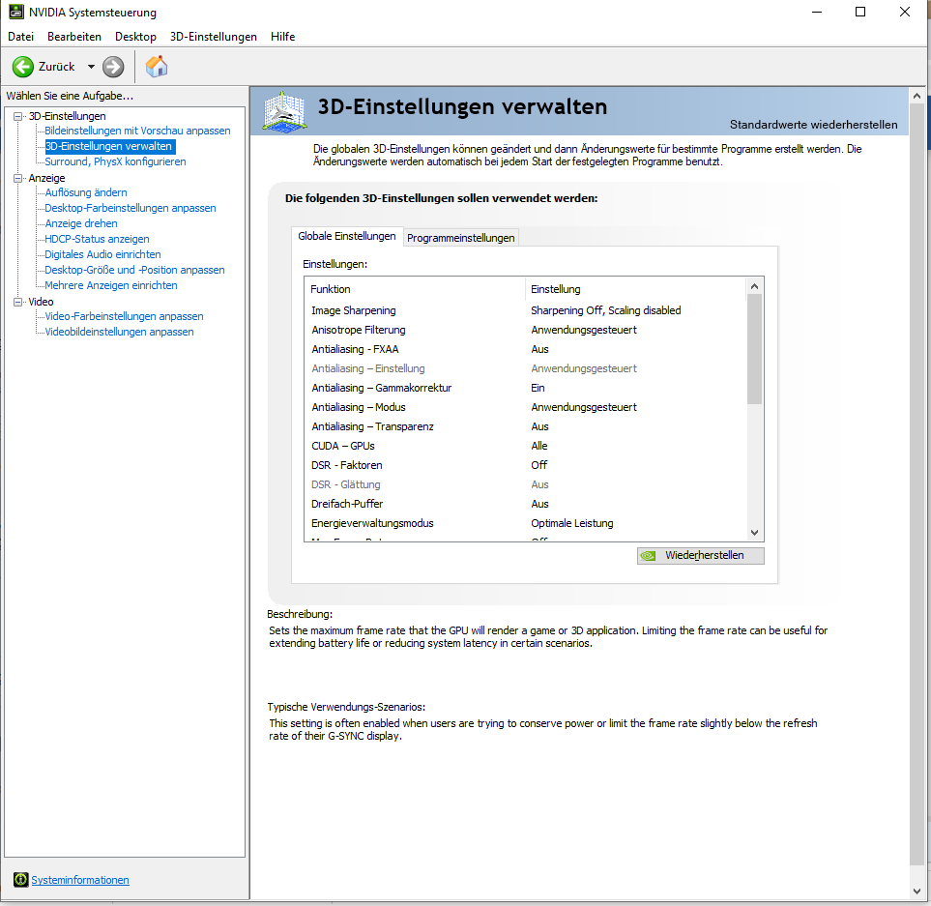Click the Systeminformationen icon
931x906 pixels.
coord(20,879)
